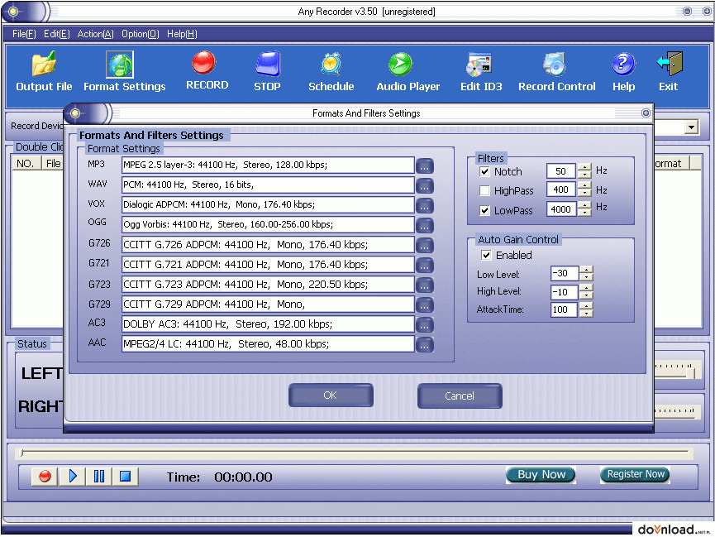Click the Help question mark icon
Image resolution: width=715 pixels, height=537 pixels.
(623, 72)
